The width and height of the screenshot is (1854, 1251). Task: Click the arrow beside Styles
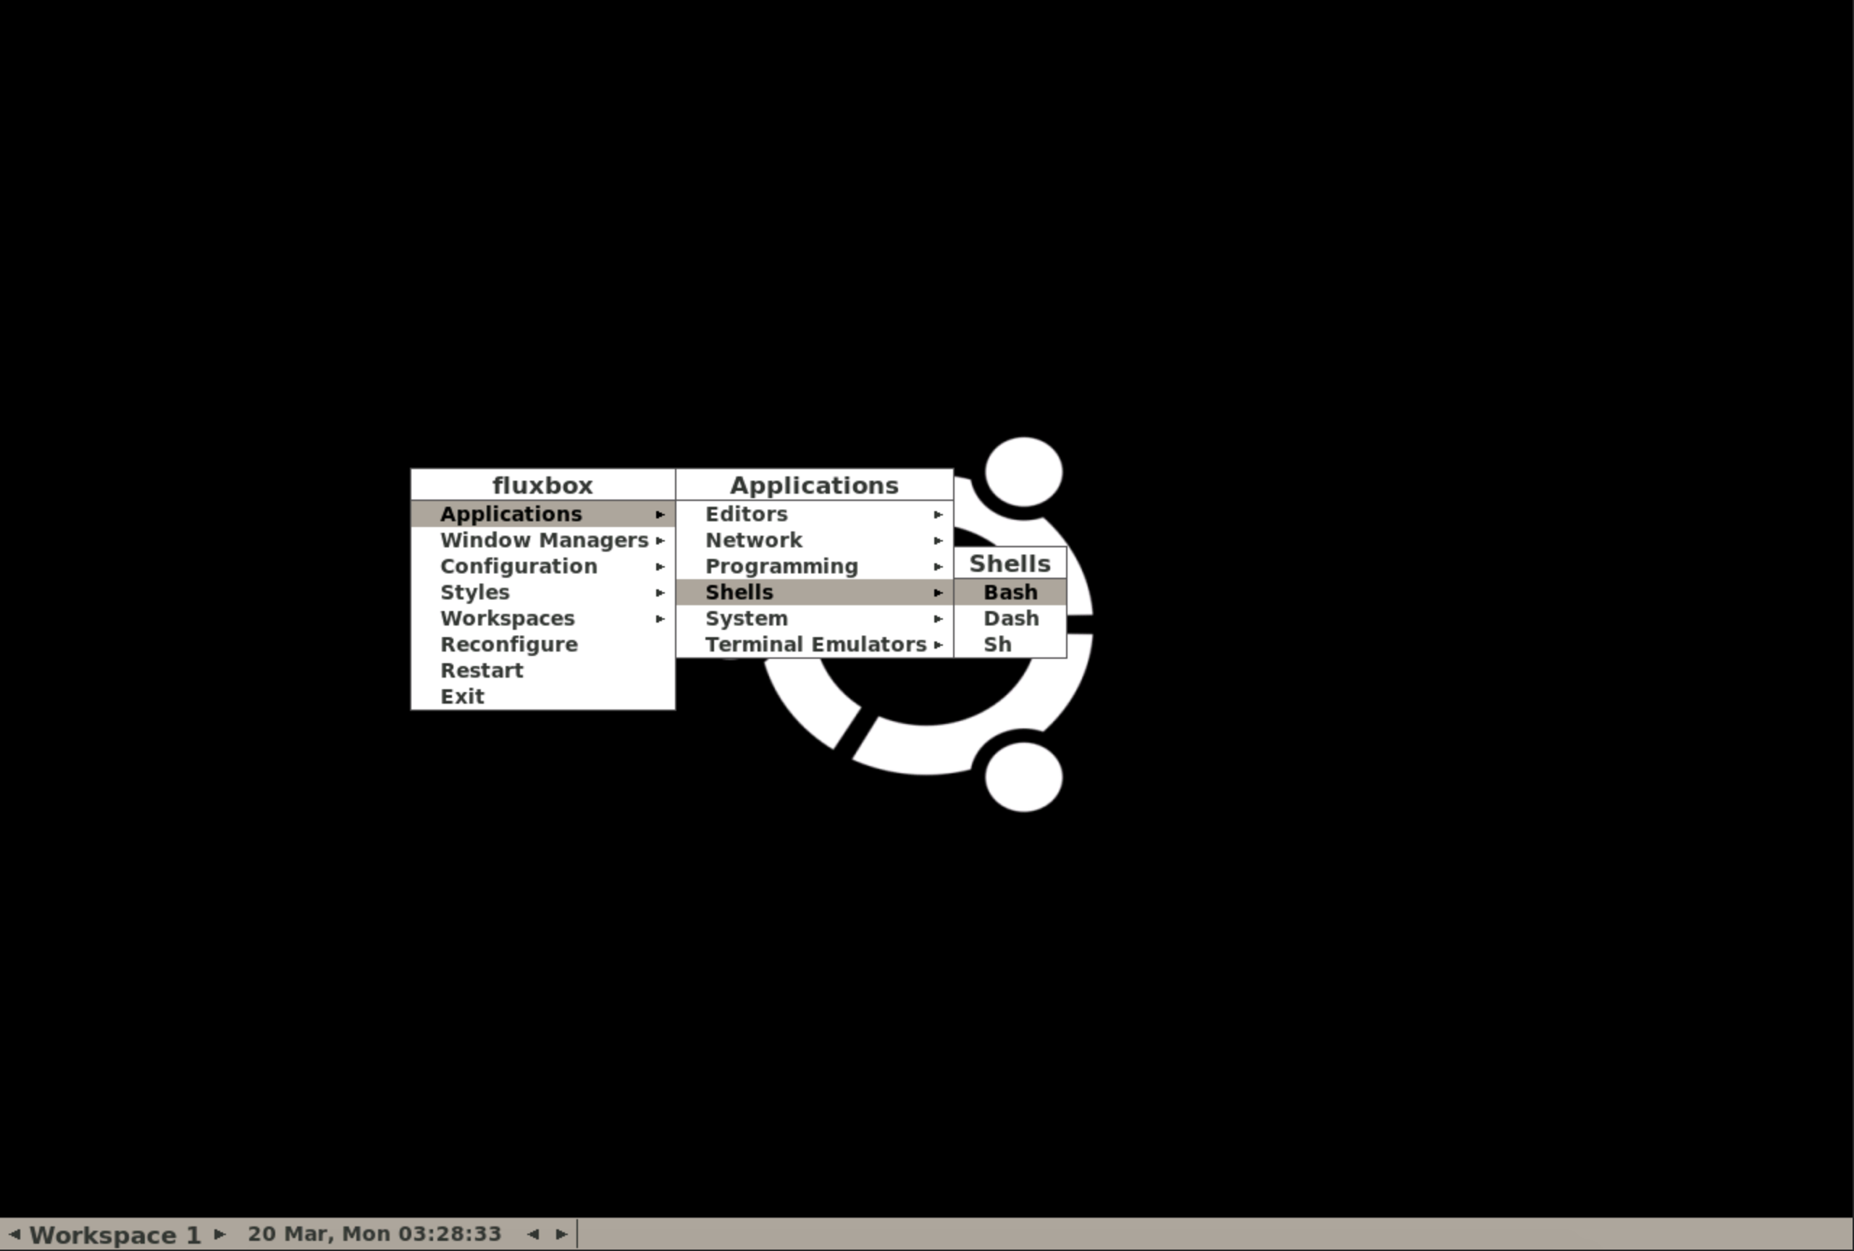click(x=660, y=592)
